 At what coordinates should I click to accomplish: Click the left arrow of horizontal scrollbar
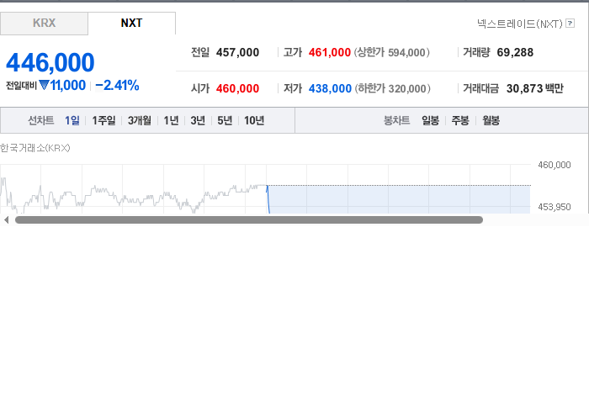point(6,220)
